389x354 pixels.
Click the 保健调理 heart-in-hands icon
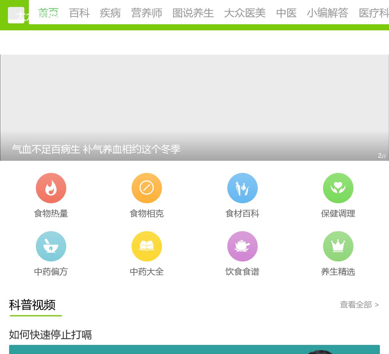click(338, 188)
